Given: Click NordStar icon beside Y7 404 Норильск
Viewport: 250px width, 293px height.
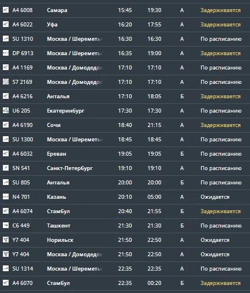Looking at the screenshot, I should coord(6,240).
